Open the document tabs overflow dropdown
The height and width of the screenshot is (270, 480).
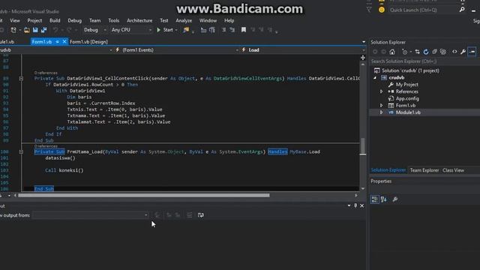click(x=364, y=42)
